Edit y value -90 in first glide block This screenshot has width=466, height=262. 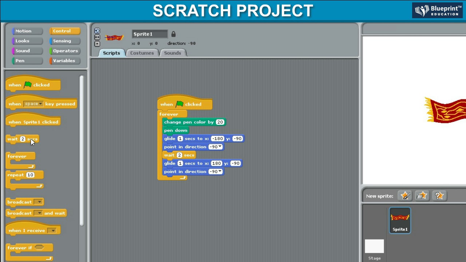[237, 139]
